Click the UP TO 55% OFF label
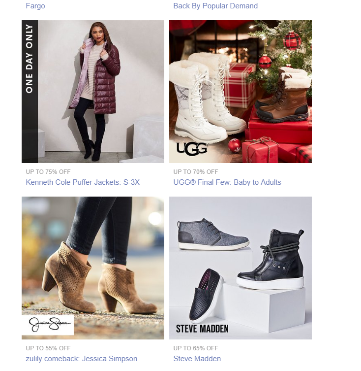This screenshot has height=371, width=361. click(48, 348)
